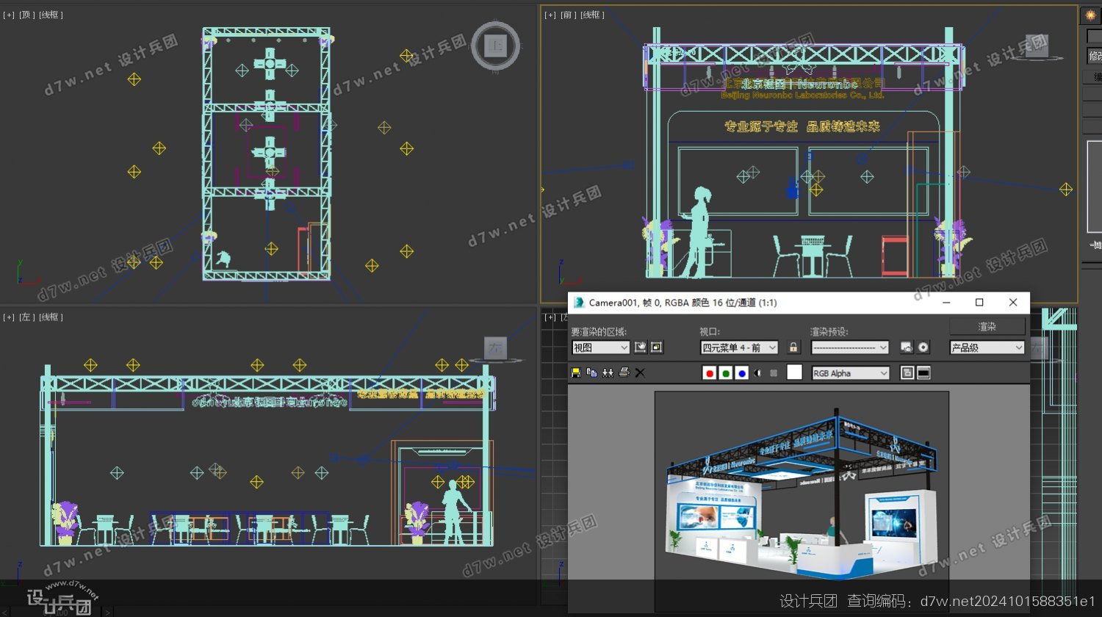Toggle the frame buffer UI display
The width and height of the screenshot is (1102, 617).
point(923,373)
